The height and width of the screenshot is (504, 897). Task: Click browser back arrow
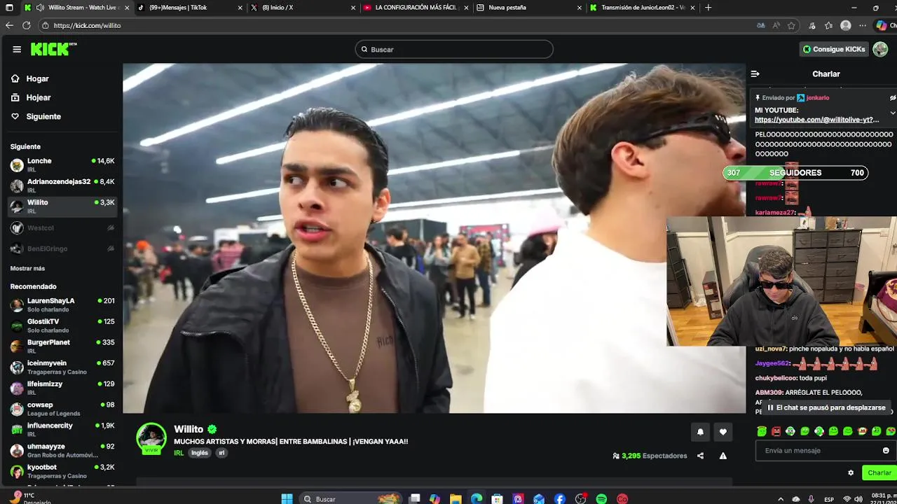[x=9, y=25]
